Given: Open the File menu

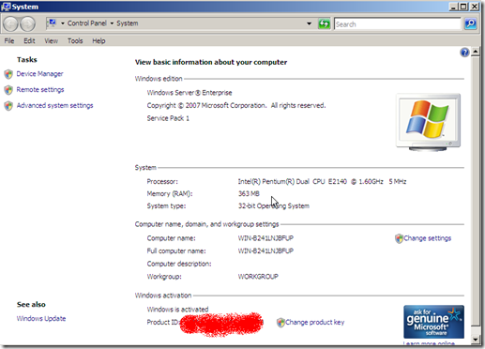Looking at the screenshot, I should (x=9, y=41).
